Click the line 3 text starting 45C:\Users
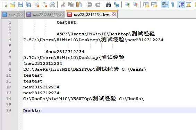The image size is (196, 130). 106,34
